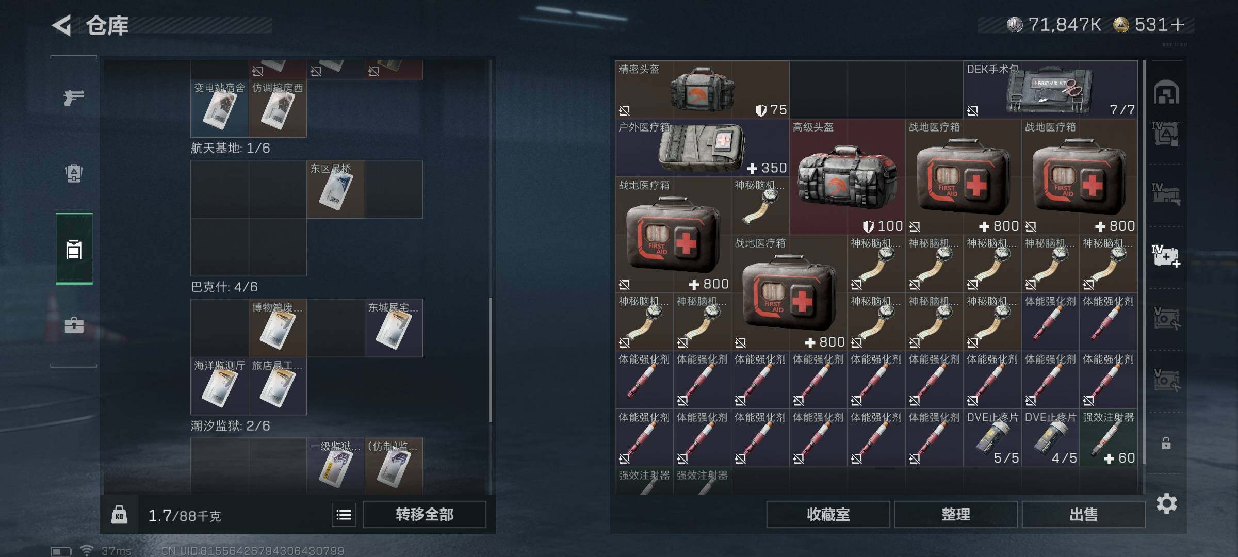Open settings gear at bottom right
This screenshot has height=557, width=1238.
coord(1166,503)
